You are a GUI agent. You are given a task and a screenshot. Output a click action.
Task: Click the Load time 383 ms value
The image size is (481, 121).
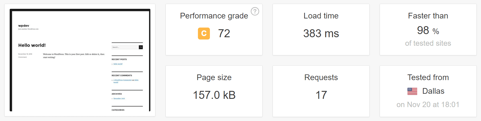321,34
